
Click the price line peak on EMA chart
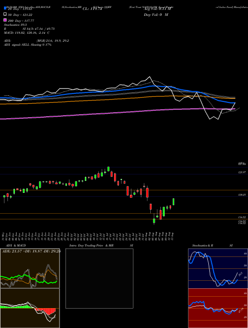point(149,77)
